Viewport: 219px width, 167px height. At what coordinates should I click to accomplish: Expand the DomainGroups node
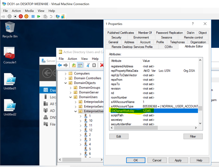(71, 88)
